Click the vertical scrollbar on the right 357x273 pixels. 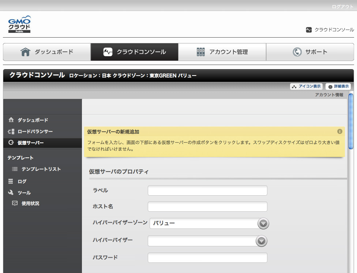pos(351,120)
